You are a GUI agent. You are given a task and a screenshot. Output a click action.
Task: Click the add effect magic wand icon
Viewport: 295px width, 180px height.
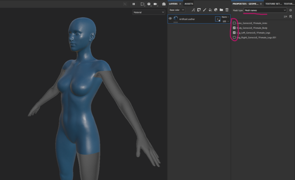pyautogui.click(x=193, y=10)
